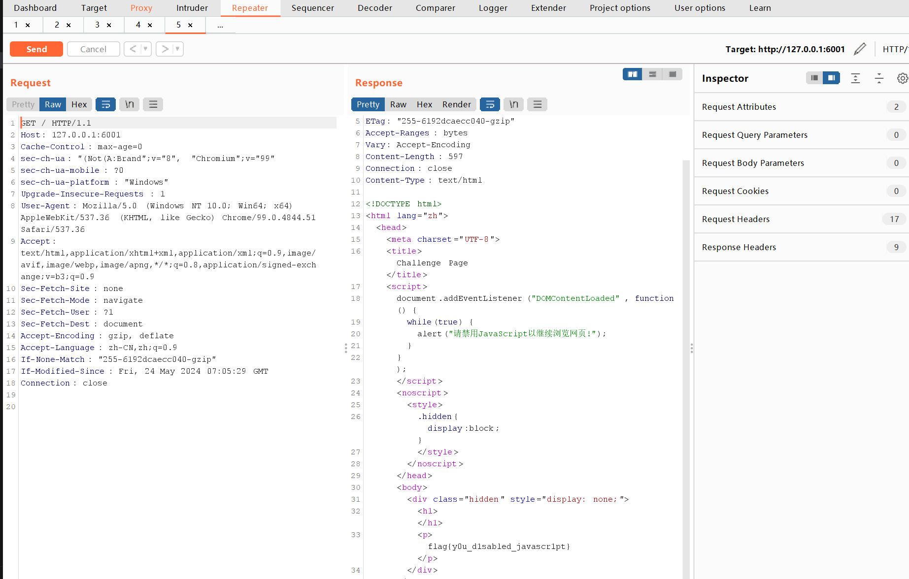Screen dimensions: 909x579
Task: Open Project options tab
Action: pyautogui.click(x=620, y=8)
